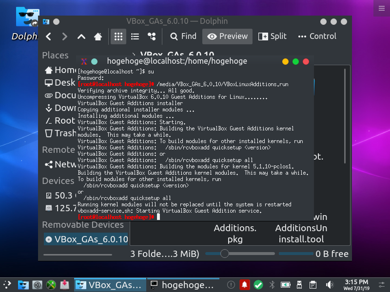Switch to Icons view mode
Viewport: 390px width, 292px height.
(x=118, y=36)
